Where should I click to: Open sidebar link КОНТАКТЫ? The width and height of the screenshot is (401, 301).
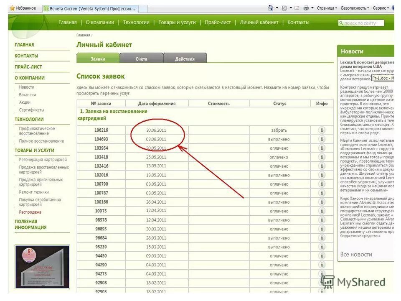click(x=26, y=56)
